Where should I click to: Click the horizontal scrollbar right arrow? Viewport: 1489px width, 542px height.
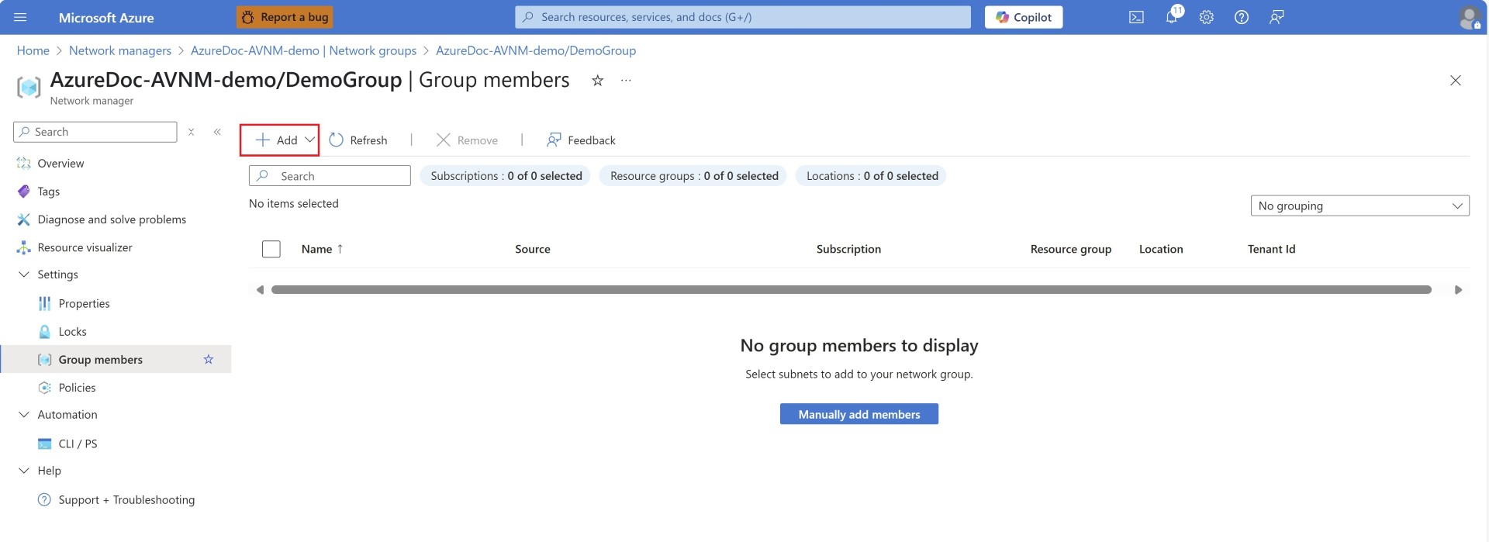pos(1458,290)
